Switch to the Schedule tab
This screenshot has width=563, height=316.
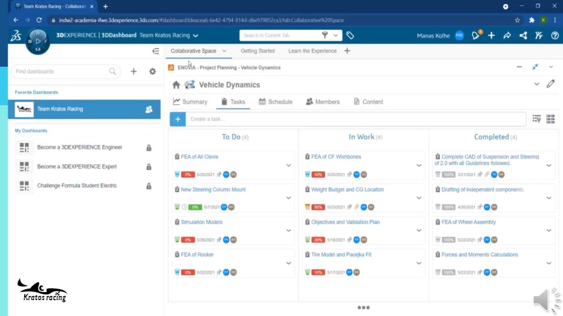[276, 102]
